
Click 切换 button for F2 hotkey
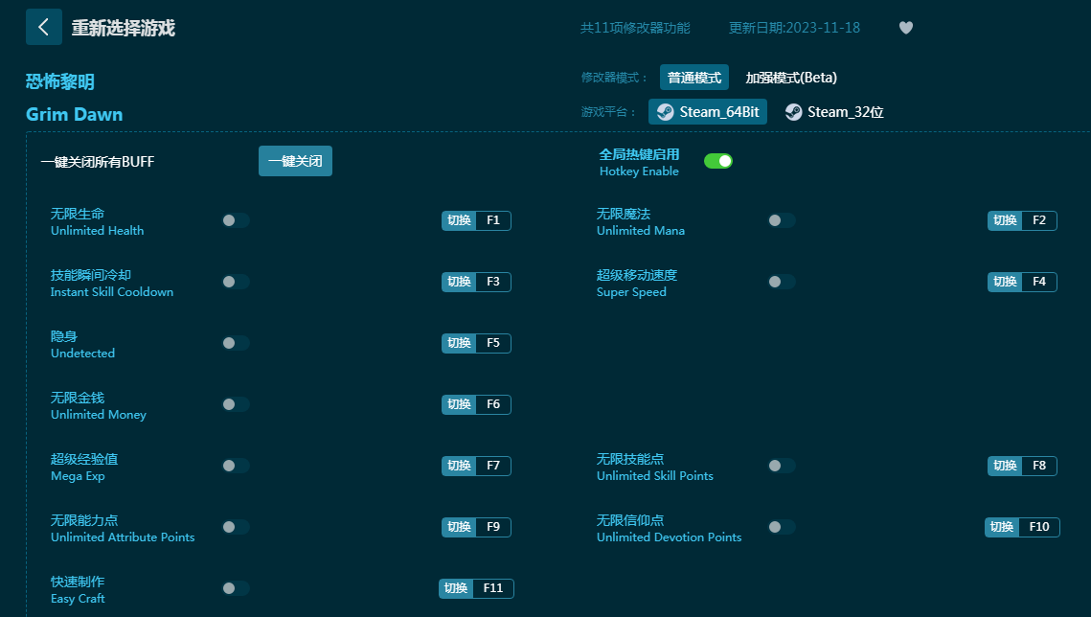[x=1005, y=220]
